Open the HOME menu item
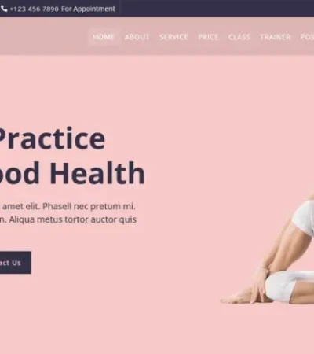 click(104, 37)
